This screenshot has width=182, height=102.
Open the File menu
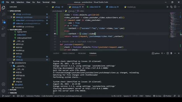point(7,2)
